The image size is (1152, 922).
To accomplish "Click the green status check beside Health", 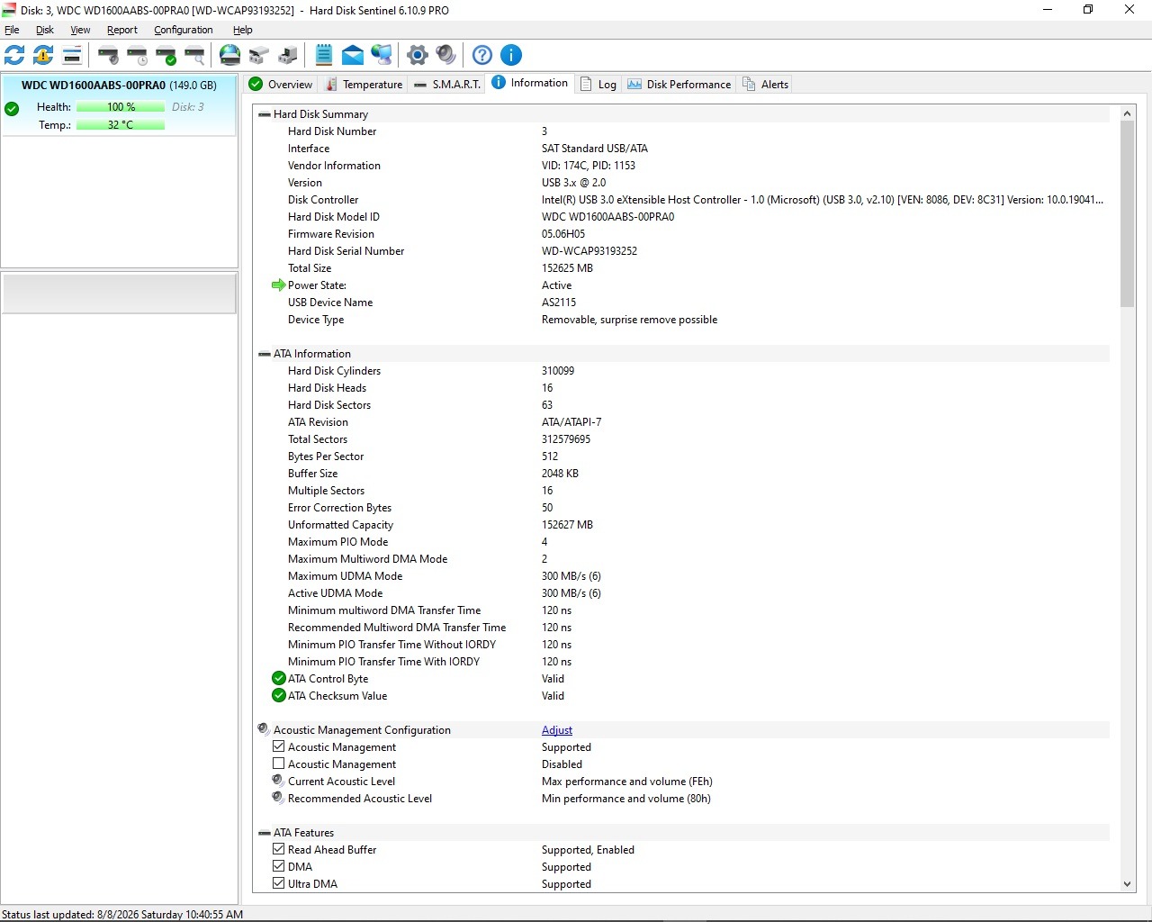I will tap(12, 109).
